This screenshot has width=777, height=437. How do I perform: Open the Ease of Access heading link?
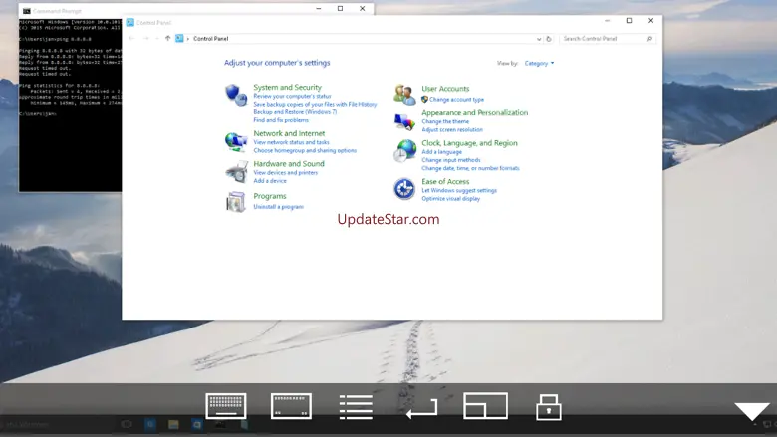click(445, 181)
